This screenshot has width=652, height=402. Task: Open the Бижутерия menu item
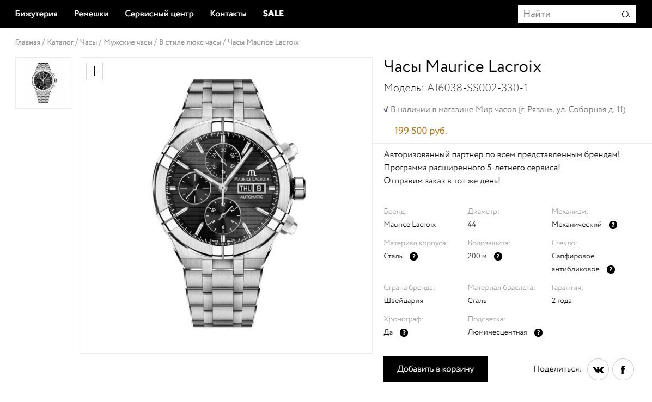point(36,14)
